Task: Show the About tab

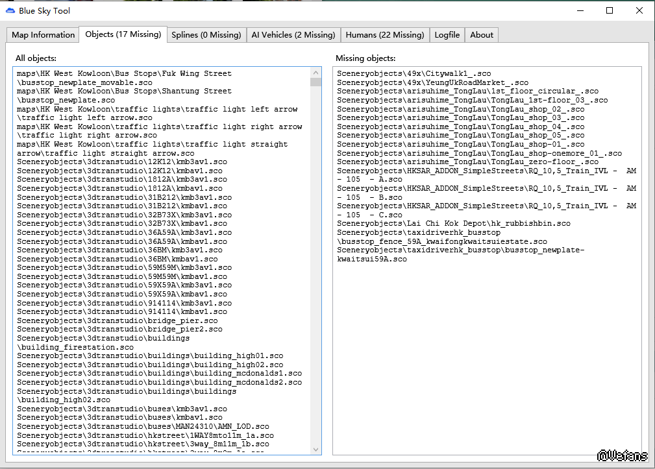Action: tap(482, 35)
